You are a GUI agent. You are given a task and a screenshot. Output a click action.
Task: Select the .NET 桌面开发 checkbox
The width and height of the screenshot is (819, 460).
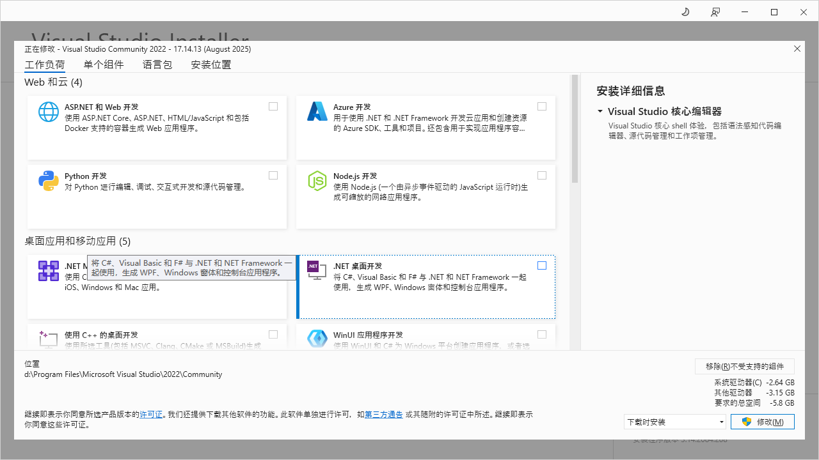[x=542, y=266]
